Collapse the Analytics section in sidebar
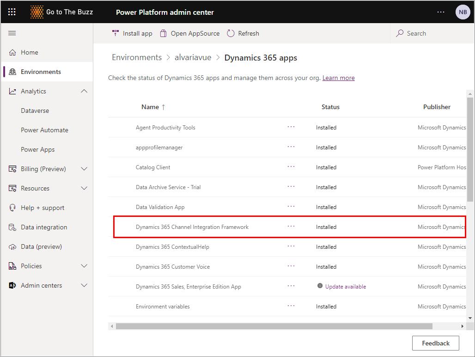This screenshot has width=475, height=357. click(x=84, y=91)
